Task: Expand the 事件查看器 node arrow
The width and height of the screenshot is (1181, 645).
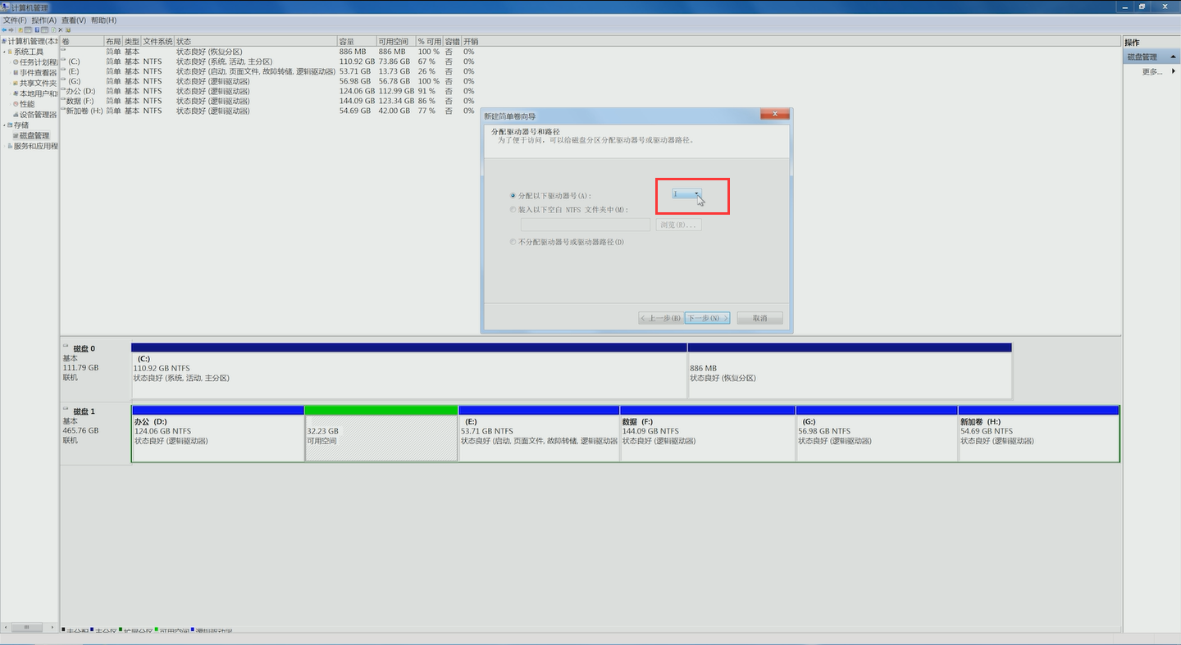Action: [9, 72]
